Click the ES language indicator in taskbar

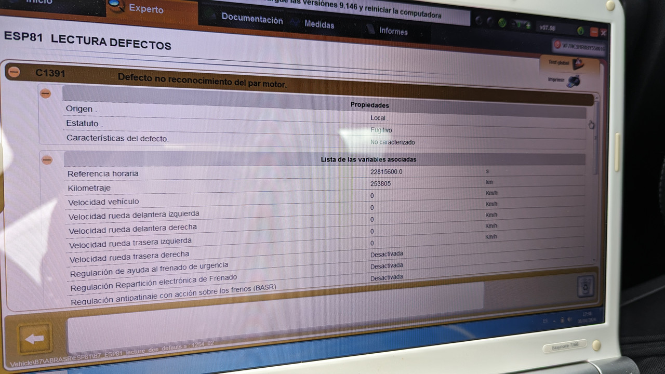tap(545, 320)
